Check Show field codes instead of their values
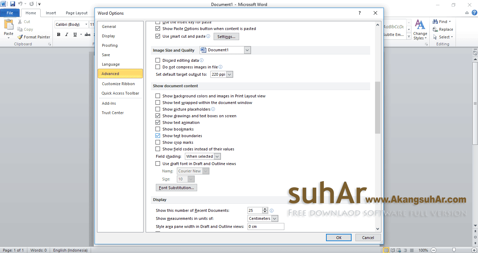Image resolution: width=478 pixels, height=253 pixels. [x=158, y=149]
